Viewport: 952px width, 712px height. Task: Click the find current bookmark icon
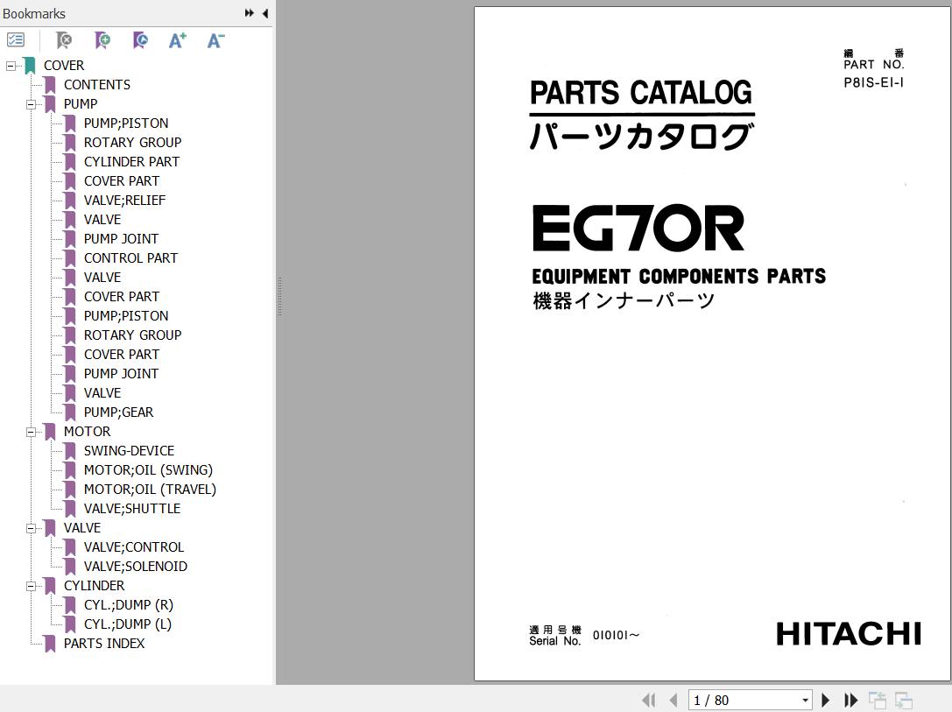point(140,40)
